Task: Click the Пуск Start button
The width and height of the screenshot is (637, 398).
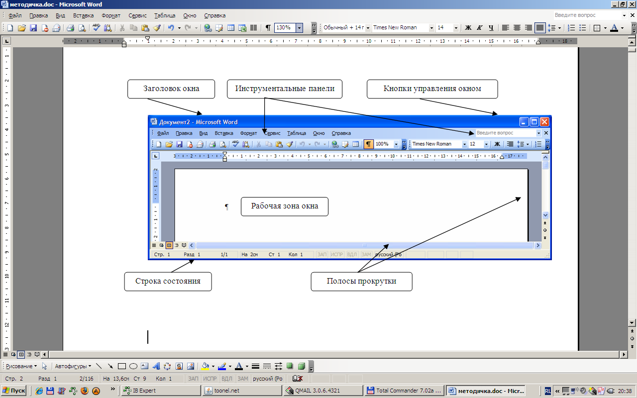Action: (x=14, y=391)
